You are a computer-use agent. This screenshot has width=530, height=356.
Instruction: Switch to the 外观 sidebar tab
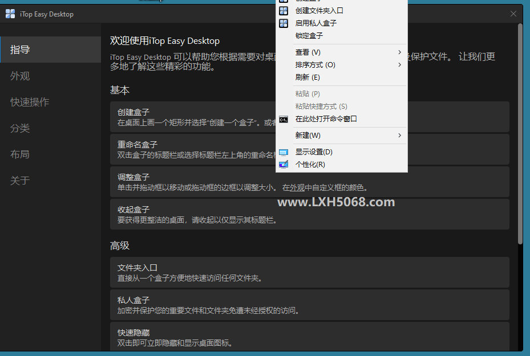(51, 76)
